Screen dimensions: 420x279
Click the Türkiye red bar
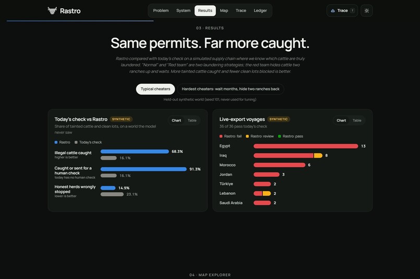[262, 184]
